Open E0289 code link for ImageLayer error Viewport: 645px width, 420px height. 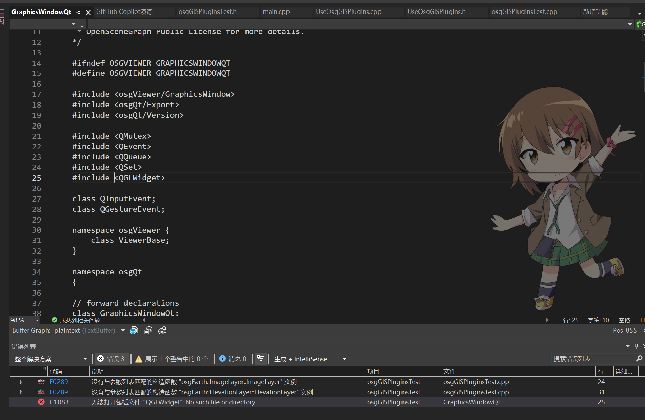point(59,382)
